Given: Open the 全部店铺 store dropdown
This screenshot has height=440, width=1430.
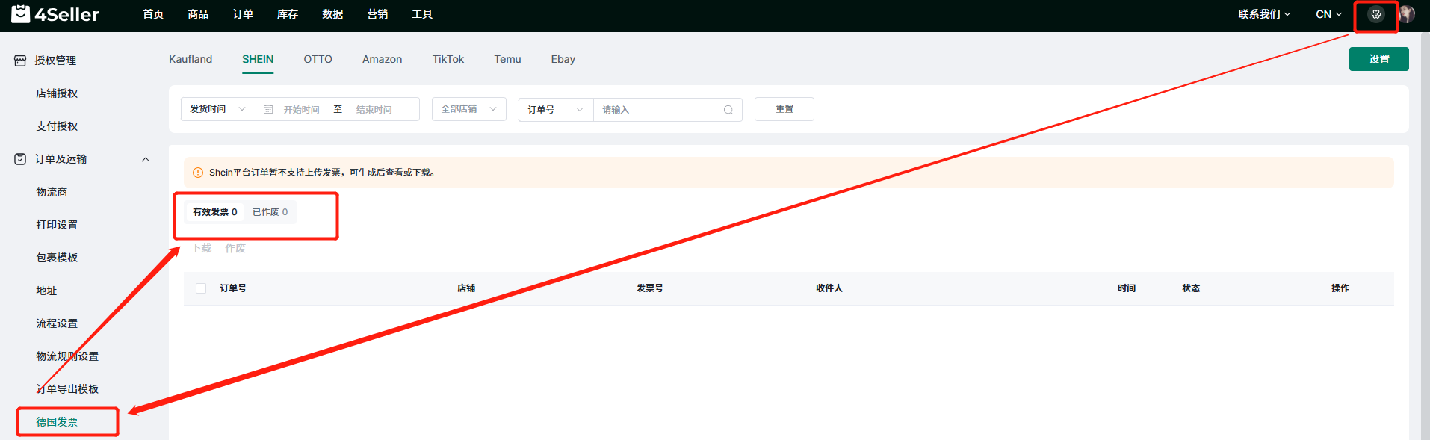Looking at the screenshot, I should tap(468, 109).
